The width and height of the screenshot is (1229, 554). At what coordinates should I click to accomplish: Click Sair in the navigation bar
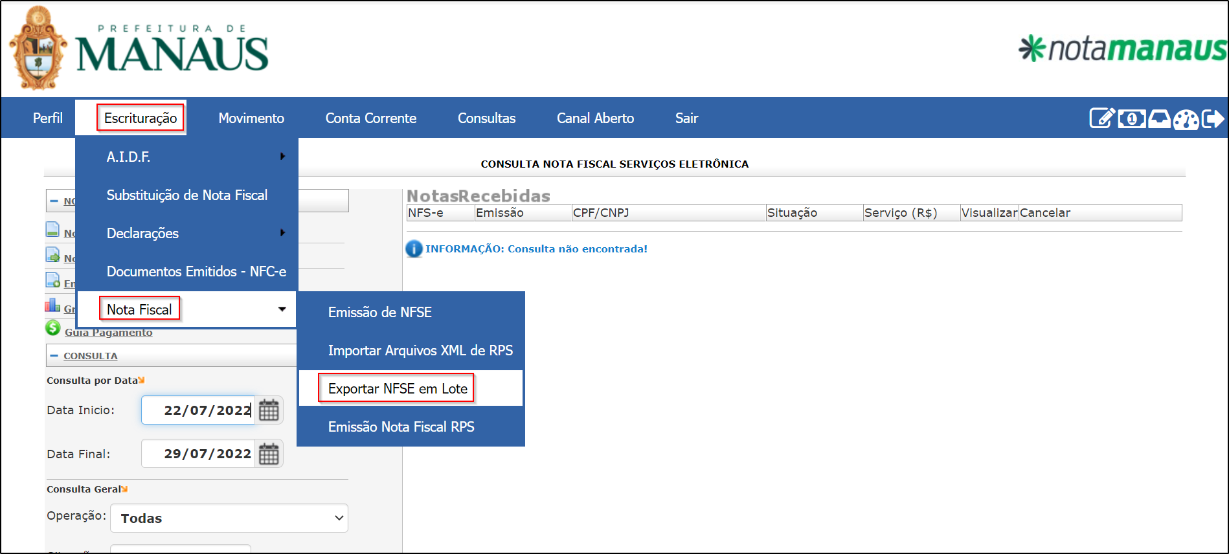click(687, 118)
